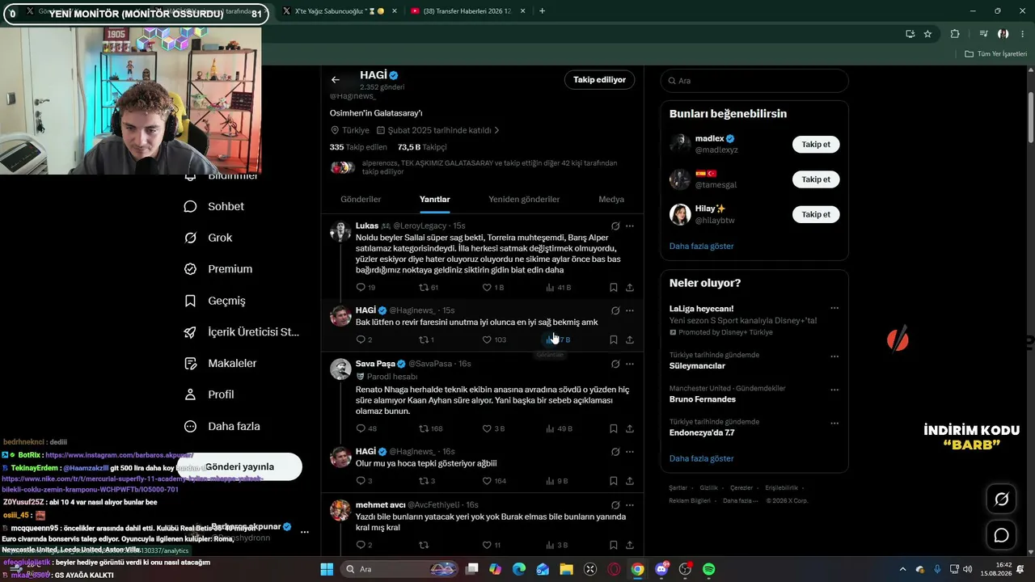Open the floating Grok button
This screenshot has height=582, width=1035.
pos(1001,499)
